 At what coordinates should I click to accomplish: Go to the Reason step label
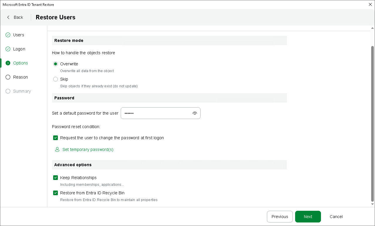pos(21,77)
